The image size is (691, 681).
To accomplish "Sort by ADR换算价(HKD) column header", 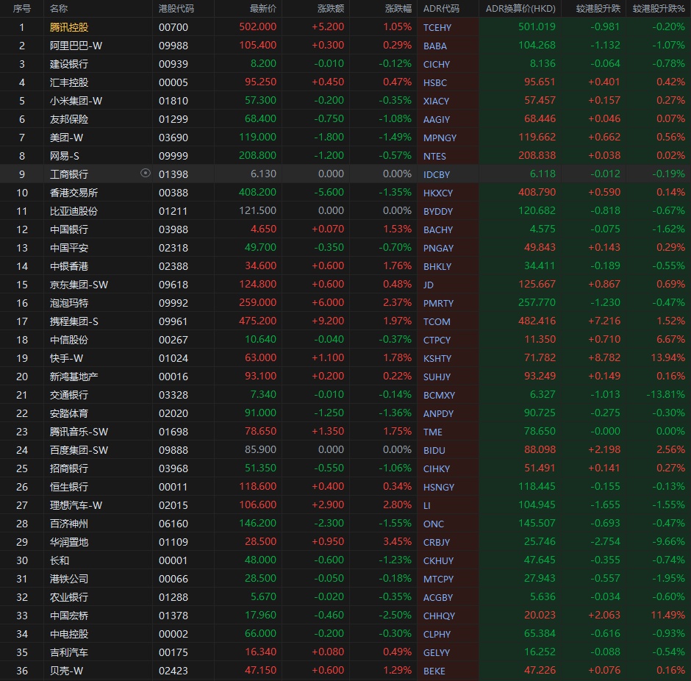I will coord(520,8).
